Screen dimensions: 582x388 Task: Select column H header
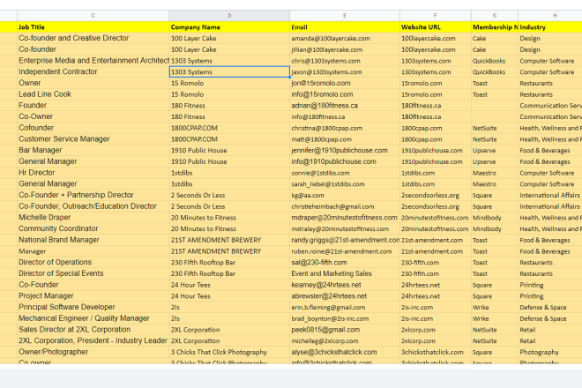(x=550, y=16)
